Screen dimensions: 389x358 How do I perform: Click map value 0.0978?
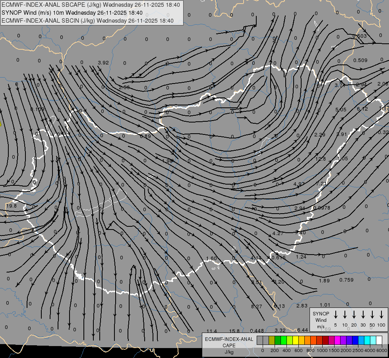[321, 208]
